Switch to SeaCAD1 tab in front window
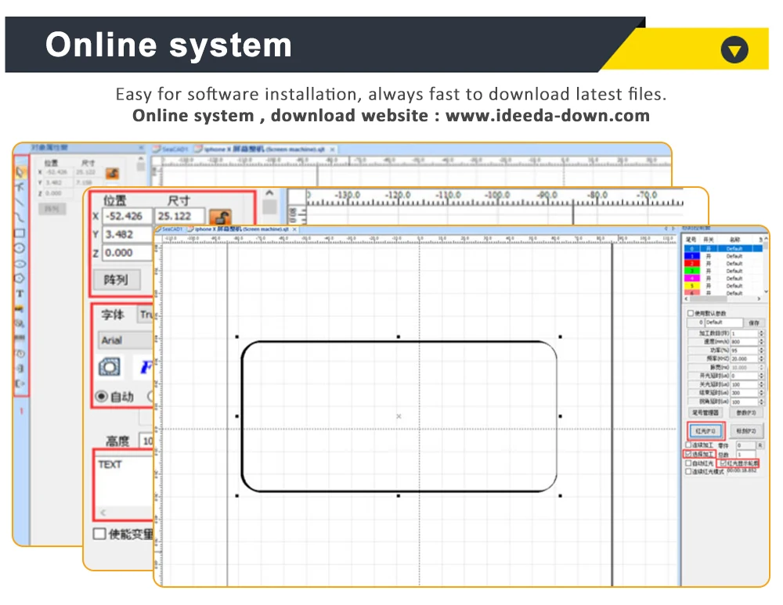The width and height of the screenshot is (783, 605). click(169, 229)
